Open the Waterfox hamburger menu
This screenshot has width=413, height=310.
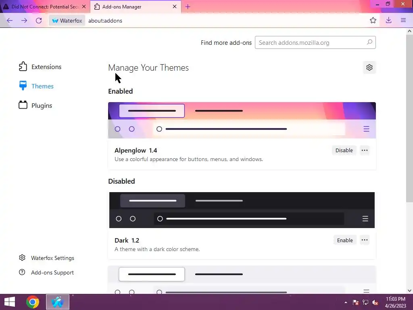(403, 20)
